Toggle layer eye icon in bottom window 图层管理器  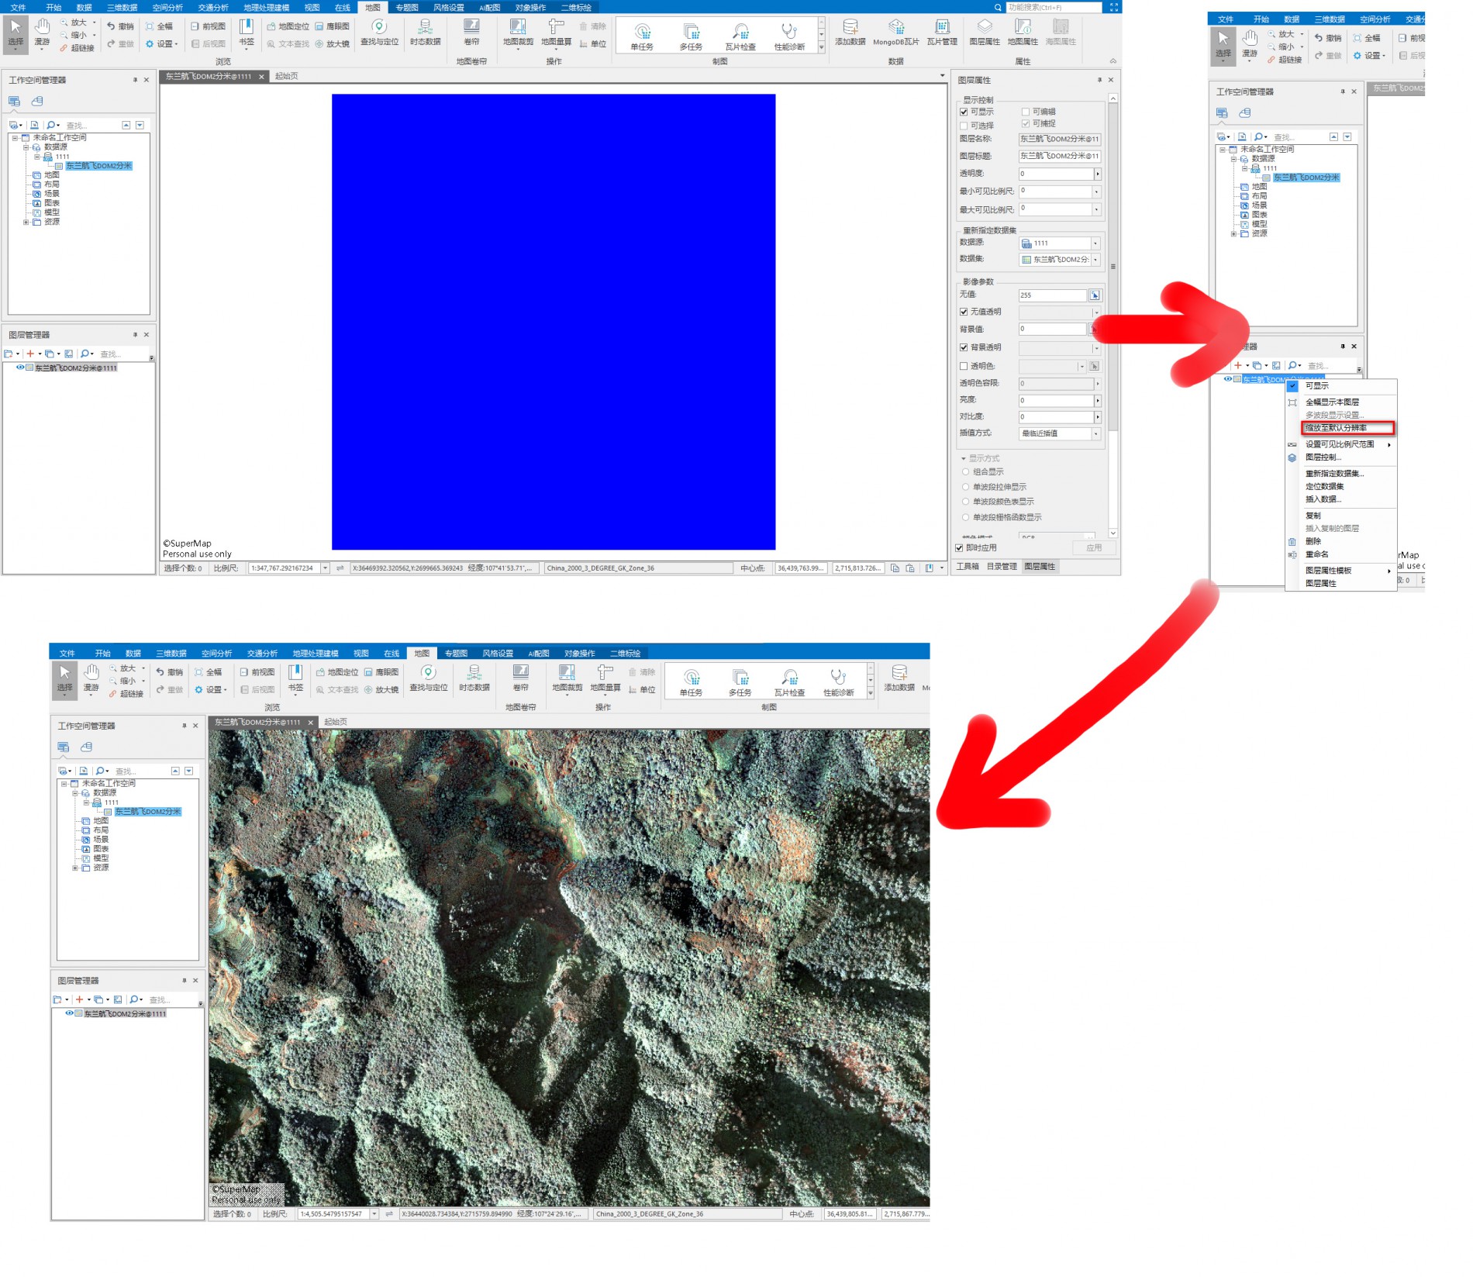69,1013
